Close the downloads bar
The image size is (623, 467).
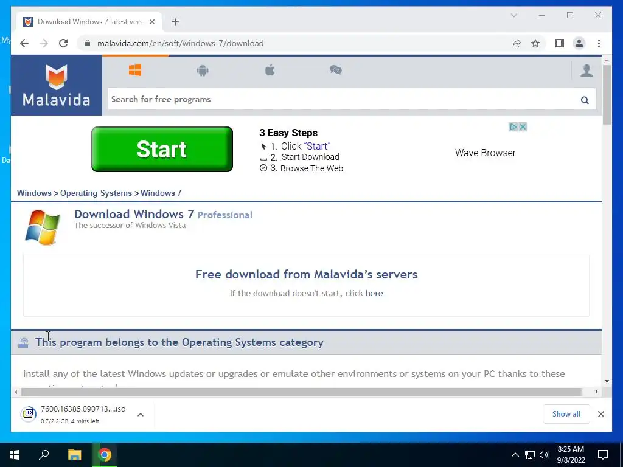(600, 414)
